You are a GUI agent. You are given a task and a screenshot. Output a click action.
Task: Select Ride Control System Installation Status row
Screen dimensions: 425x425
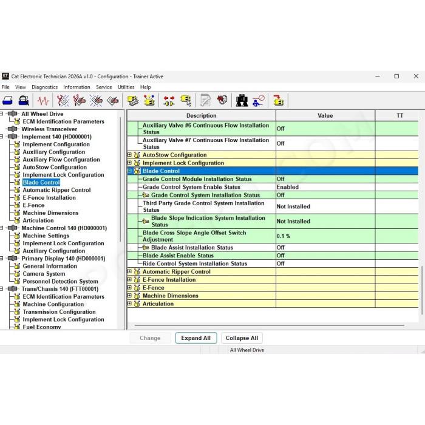pyautogui.click(x=273, y=263)
